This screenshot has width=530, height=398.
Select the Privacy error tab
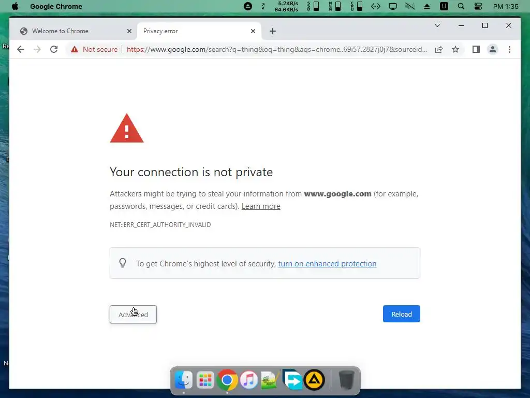199,31
